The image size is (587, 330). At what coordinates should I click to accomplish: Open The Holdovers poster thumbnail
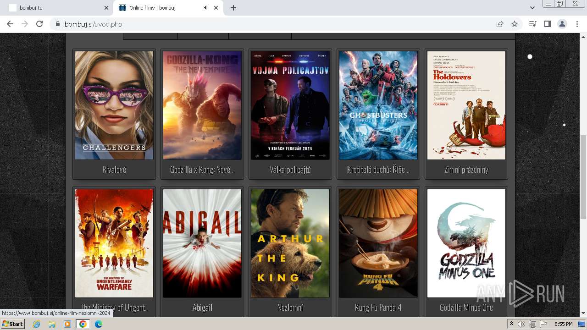pos(466,105)
